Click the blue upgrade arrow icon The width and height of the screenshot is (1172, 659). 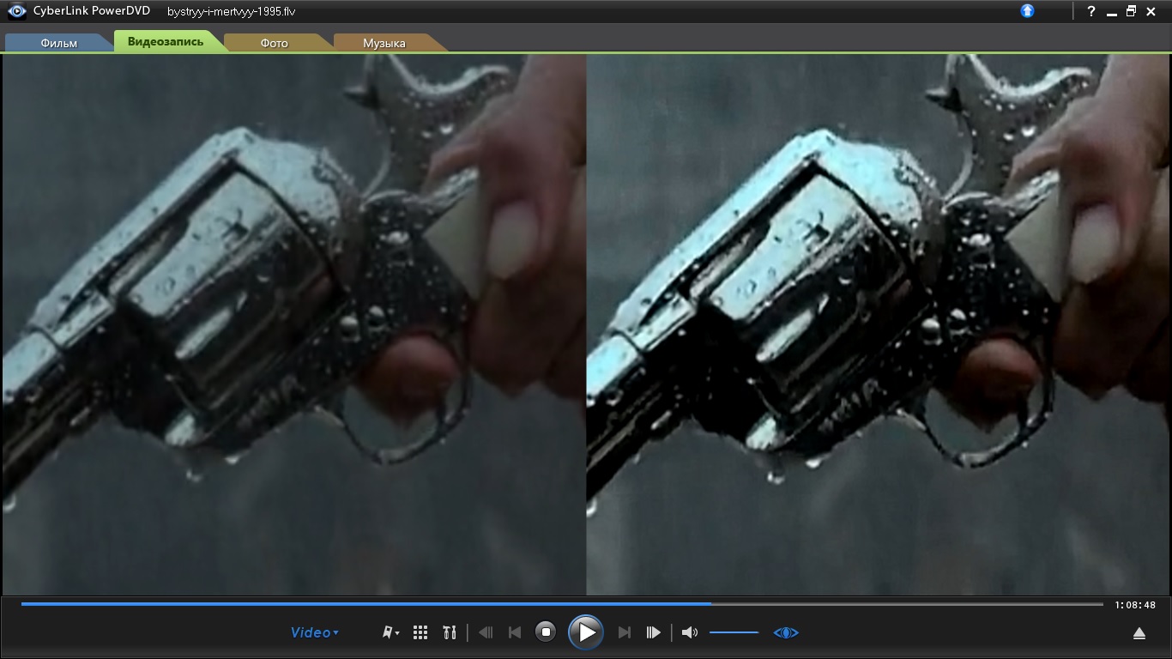point(1027,11)
